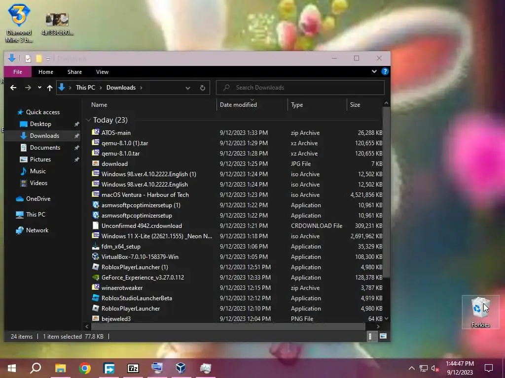Open Desktop in the navigation pane
505x378 pixels.
[40, 124]
